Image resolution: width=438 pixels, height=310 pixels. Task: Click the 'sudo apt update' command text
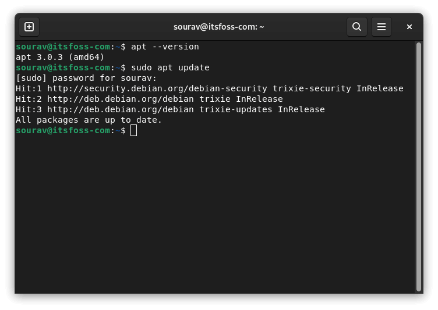(170, 67)
